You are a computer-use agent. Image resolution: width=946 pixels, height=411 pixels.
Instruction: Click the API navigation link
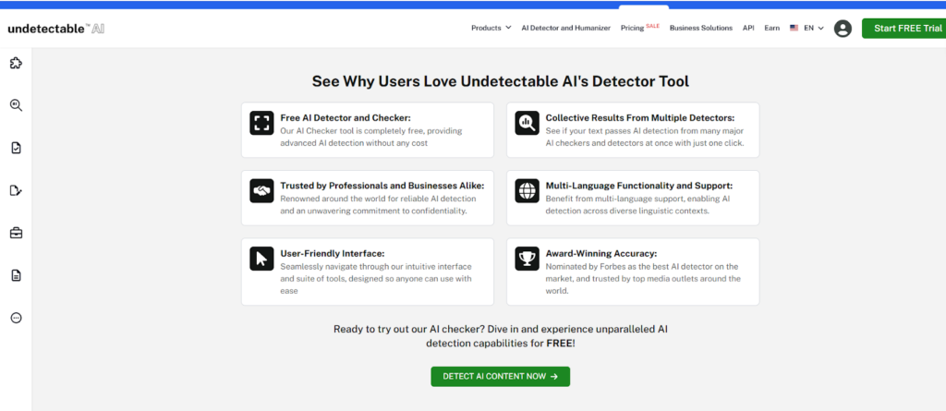click(x=748, y=29)
